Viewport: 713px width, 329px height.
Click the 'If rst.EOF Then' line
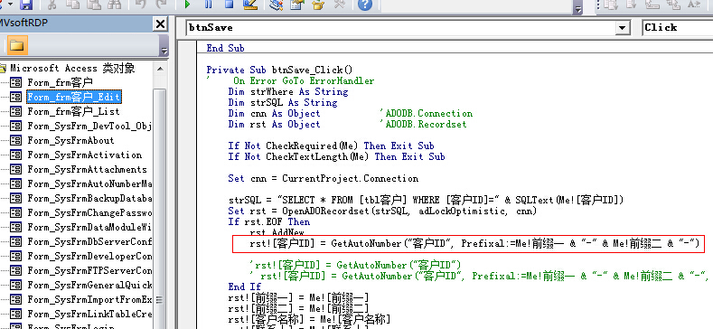(269, 222)
